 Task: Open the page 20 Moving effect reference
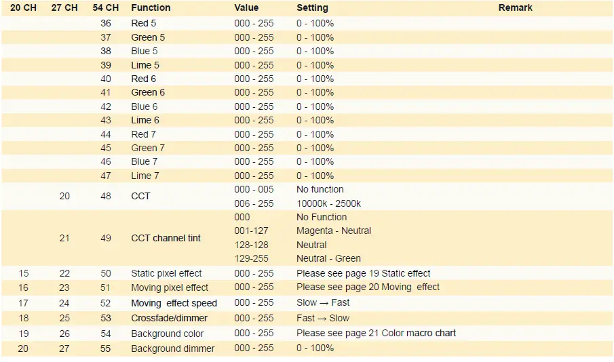(x=368, y=287)
